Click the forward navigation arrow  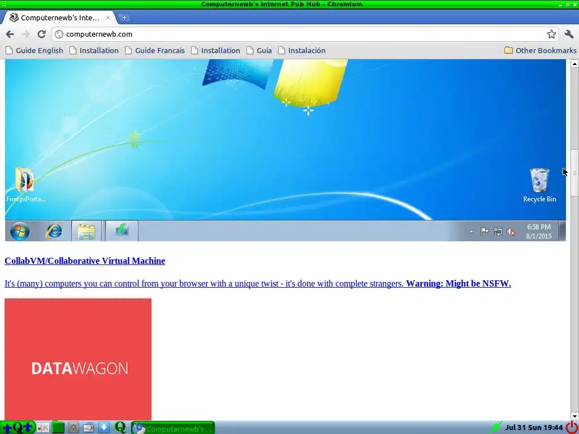click(x=25, y=34)
